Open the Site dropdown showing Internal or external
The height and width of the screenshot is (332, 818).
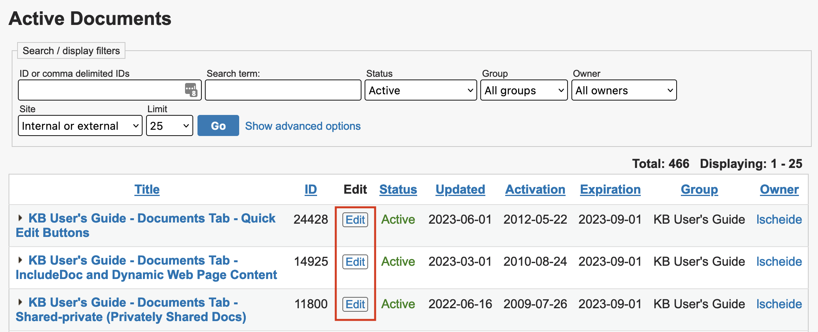(x=80, y=125)
